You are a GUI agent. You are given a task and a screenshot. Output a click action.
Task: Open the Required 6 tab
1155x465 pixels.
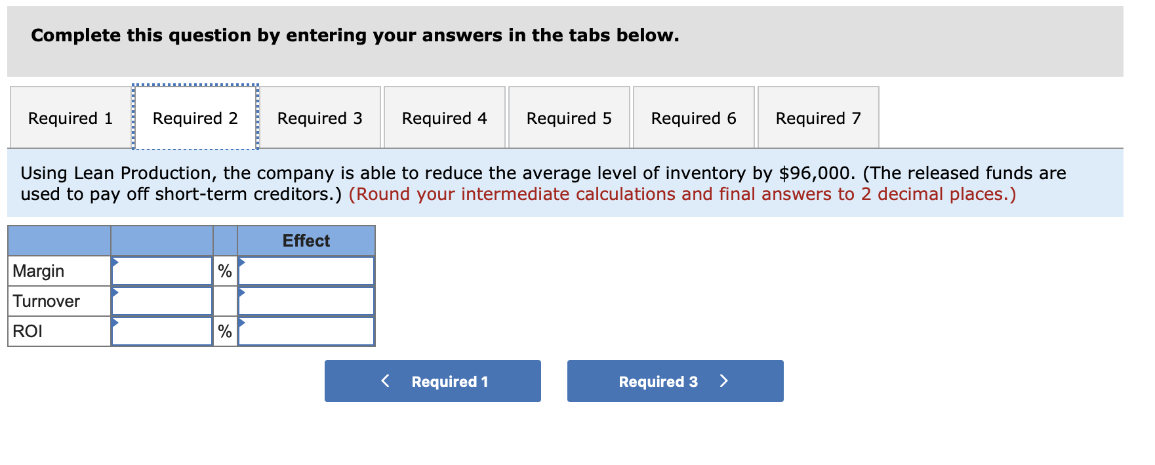(693, 117)
